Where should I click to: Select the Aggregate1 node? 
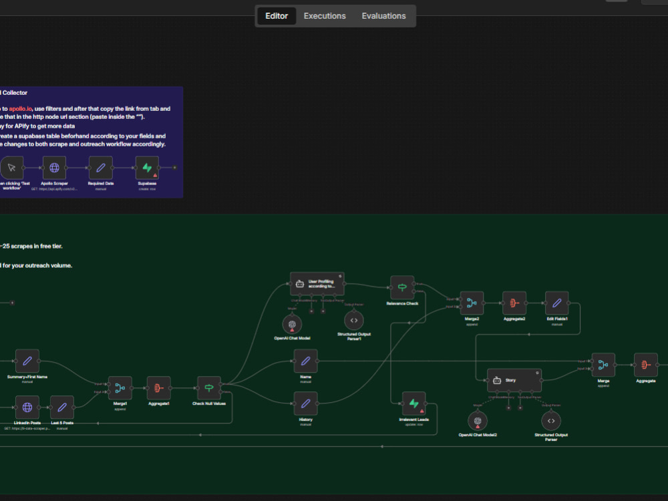(159, 387)
